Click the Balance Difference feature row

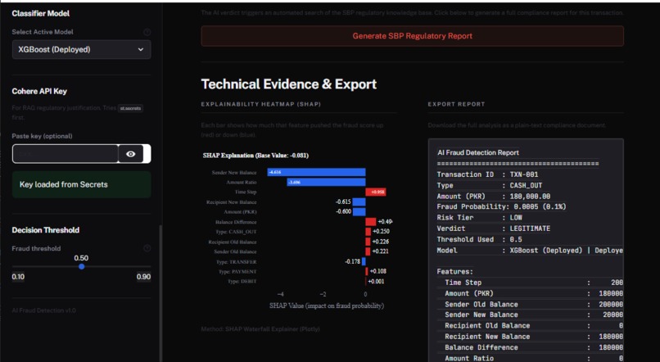click(x=534, y=347)
